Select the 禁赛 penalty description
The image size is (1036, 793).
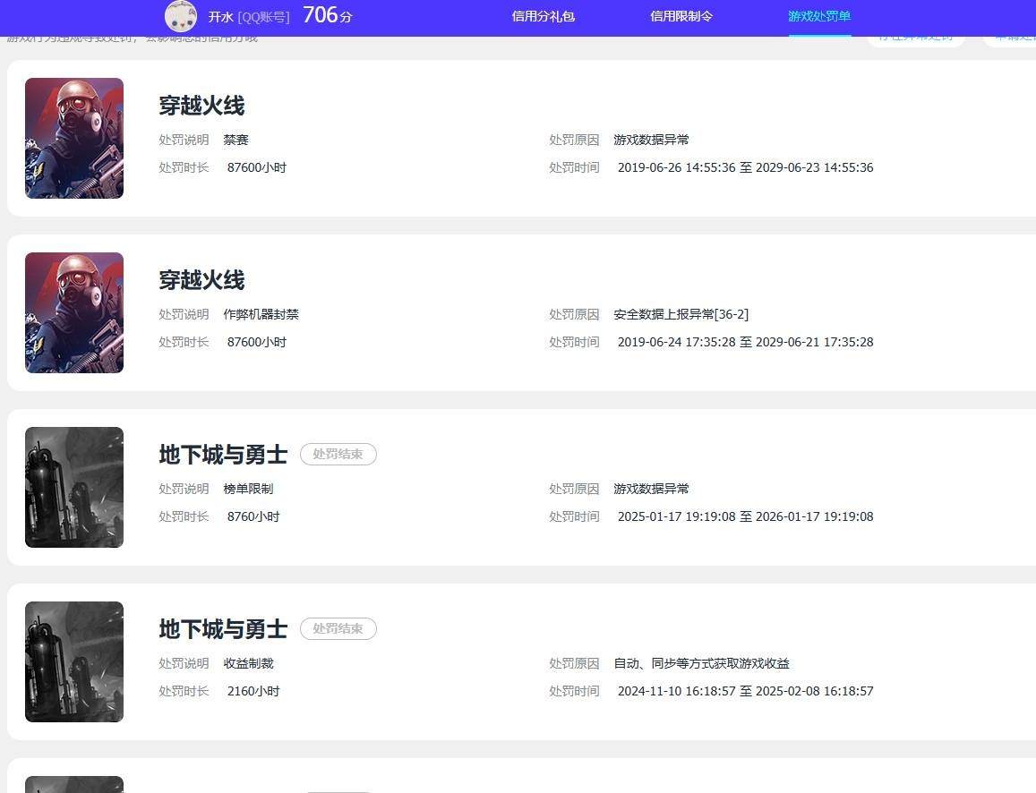click(235, 140)
